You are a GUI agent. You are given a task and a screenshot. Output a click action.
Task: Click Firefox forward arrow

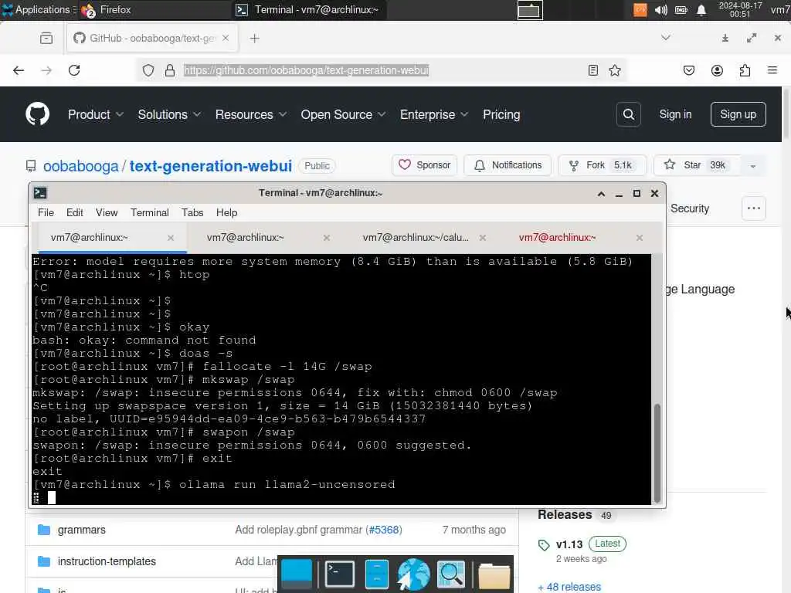[46, 70]
